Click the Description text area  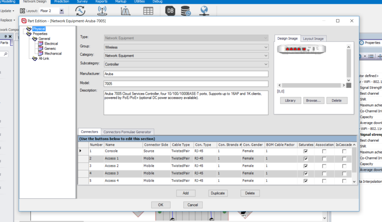[186, 103]
